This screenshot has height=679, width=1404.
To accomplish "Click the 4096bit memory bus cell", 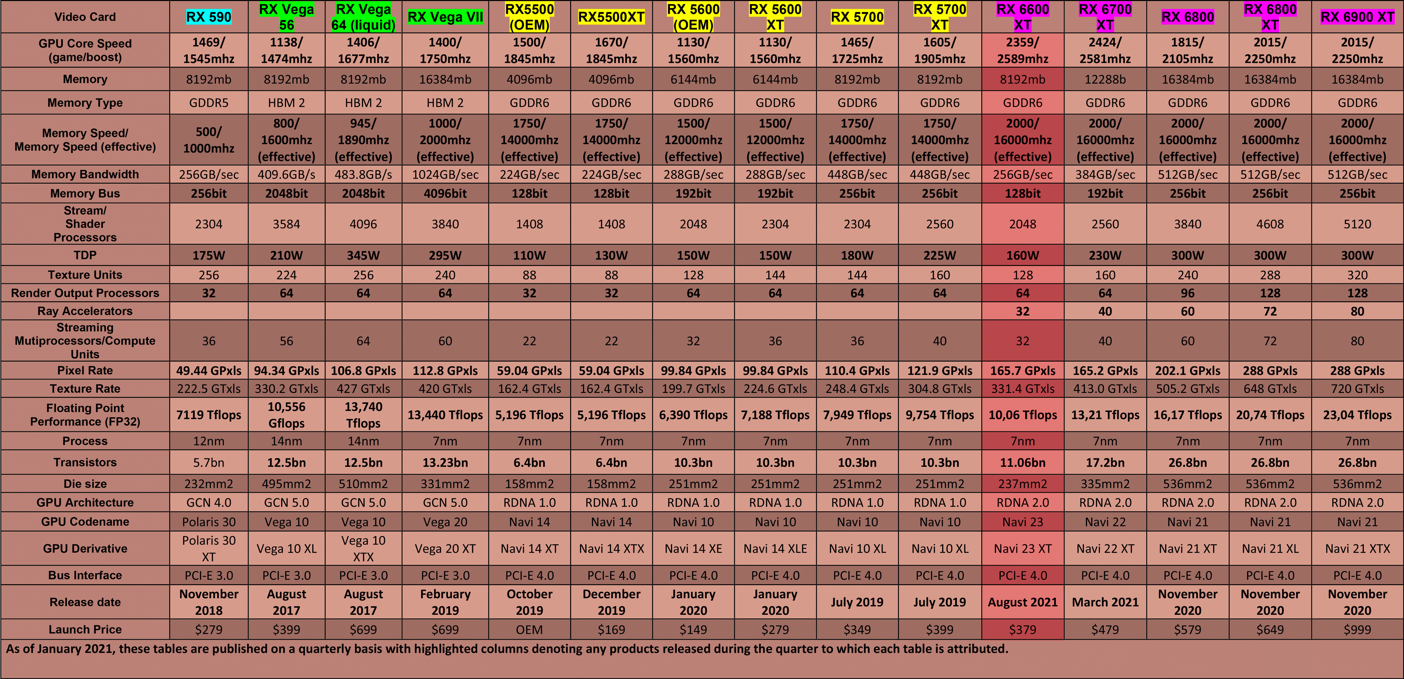I will click(445, 193).
